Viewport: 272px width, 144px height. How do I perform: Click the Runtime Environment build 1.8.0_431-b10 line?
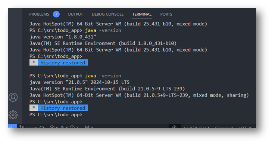click(x=103, y=43)
